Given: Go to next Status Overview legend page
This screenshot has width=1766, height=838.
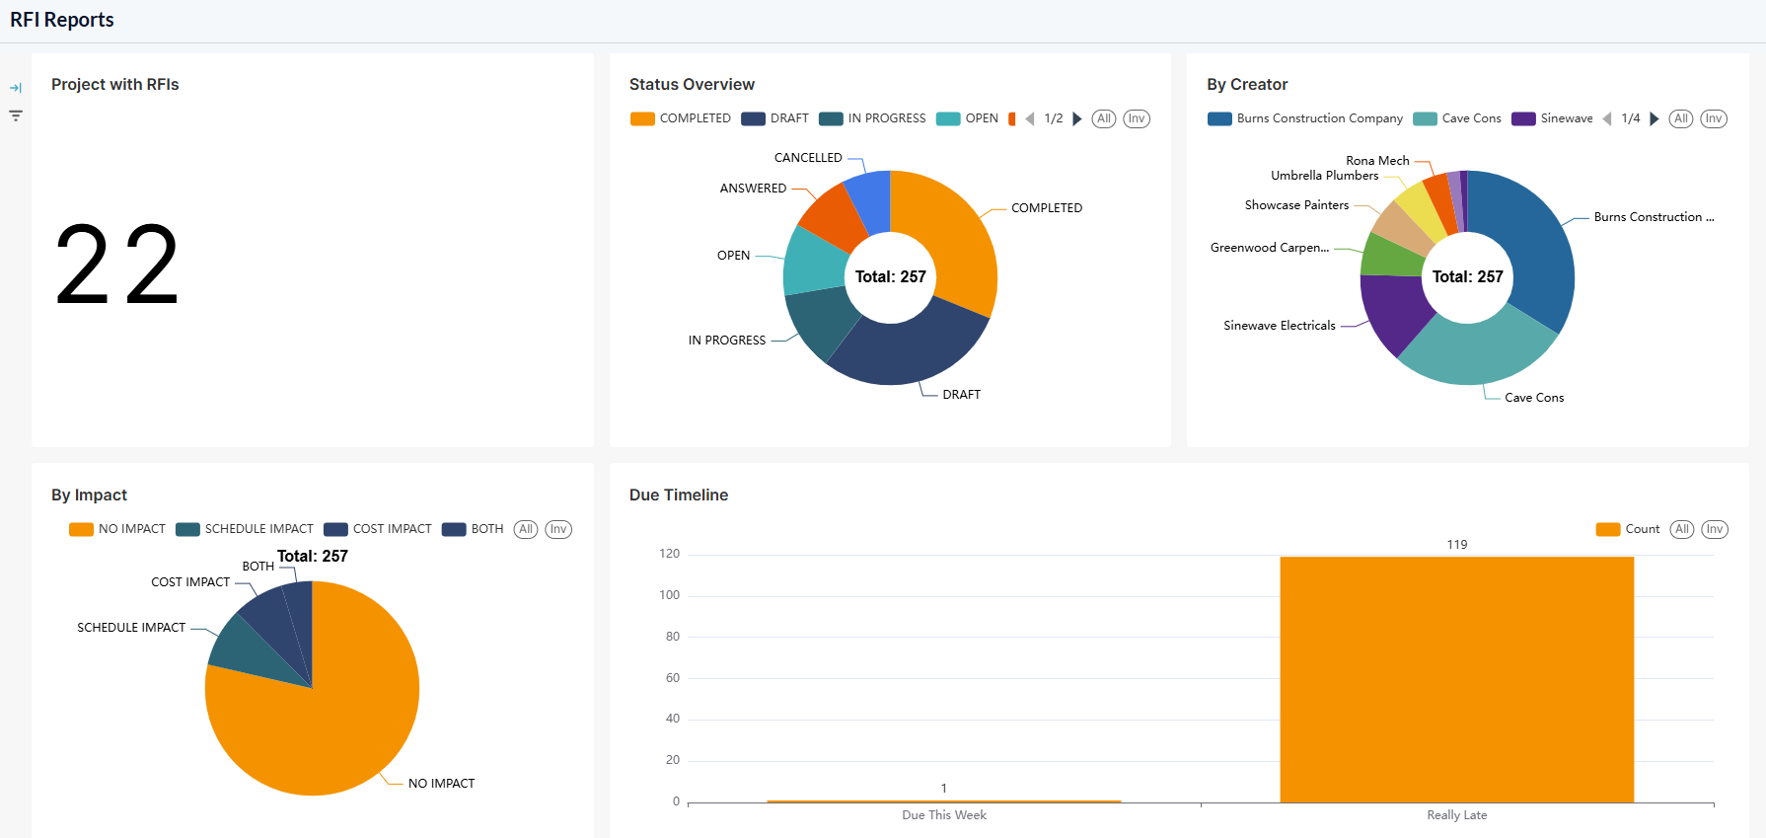Looking at the screenshot, I should tap(1077, 118).
